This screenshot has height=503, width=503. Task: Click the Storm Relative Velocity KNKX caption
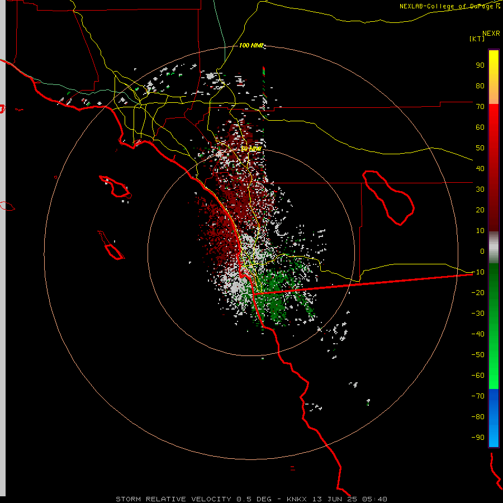coord(251,499)
